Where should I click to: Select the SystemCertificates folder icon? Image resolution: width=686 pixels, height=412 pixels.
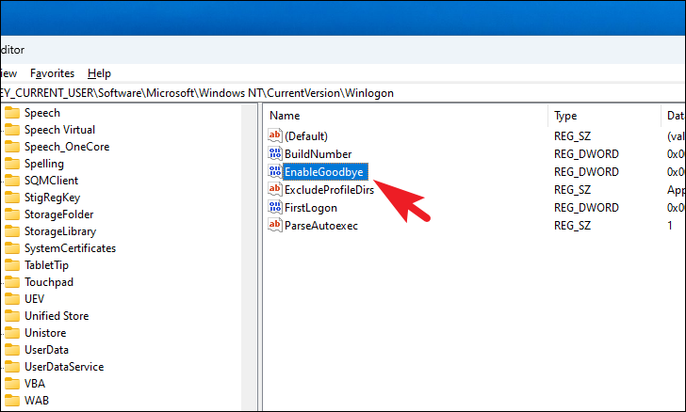click(12, 248)
